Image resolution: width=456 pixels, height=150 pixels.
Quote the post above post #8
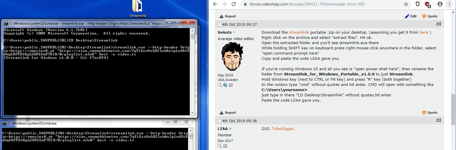point(430,16)
